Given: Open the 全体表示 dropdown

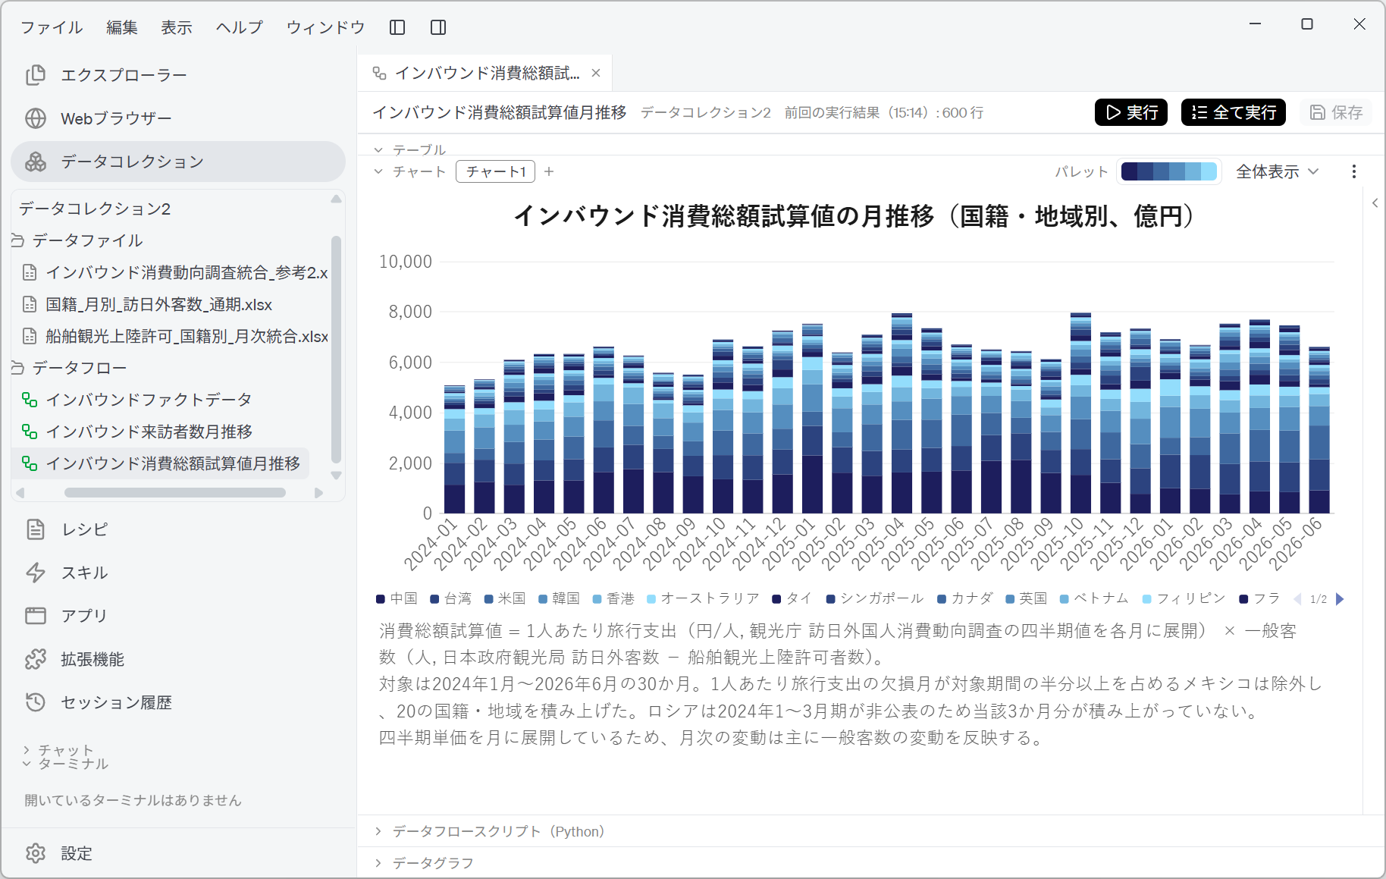Looking at the screenshot, I should [1278, 172].
